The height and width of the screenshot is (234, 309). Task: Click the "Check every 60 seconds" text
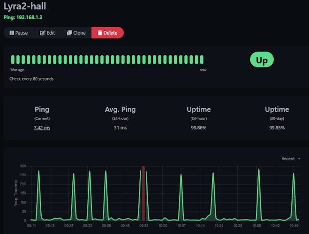coord(31,79)
